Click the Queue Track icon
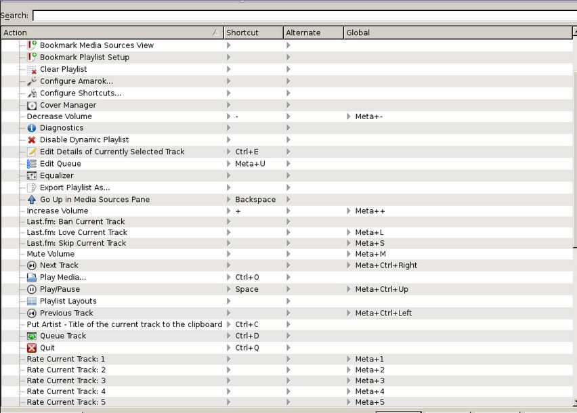Screen dimensions: 577x413 [x=32, y=336]
